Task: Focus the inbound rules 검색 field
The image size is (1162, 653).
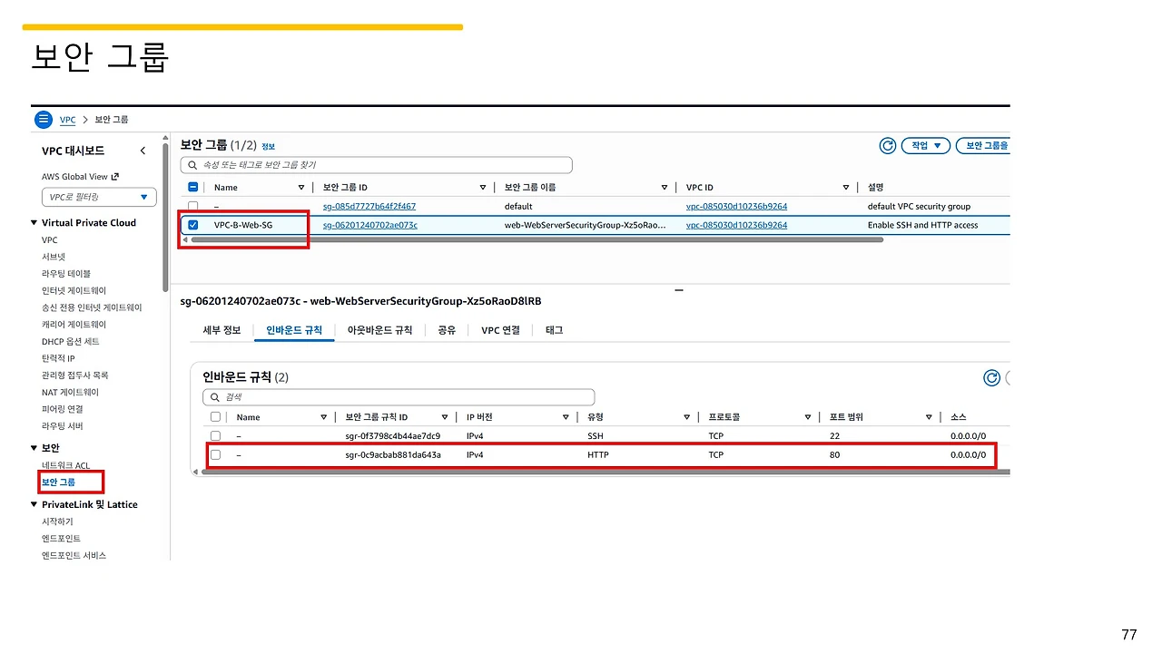Action: coord(399,397)
